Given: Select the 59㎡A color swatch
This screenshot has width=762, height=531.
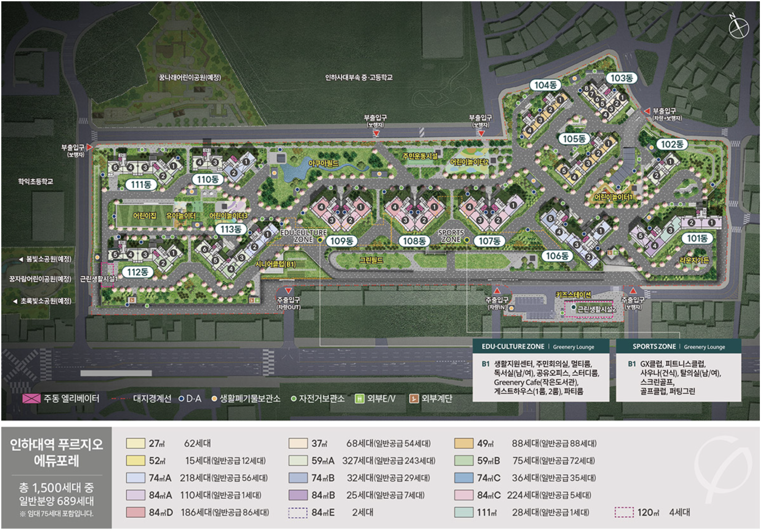Looking at the screenshot, I should pos(298,461).
